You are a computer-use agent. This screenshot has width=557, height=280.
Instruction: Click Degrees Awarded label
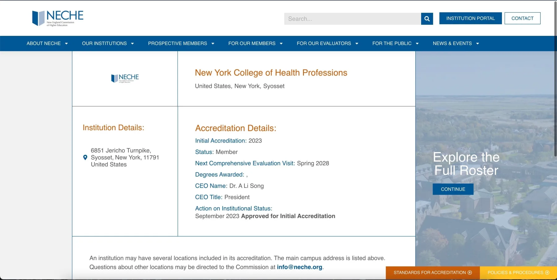[220, 175]
